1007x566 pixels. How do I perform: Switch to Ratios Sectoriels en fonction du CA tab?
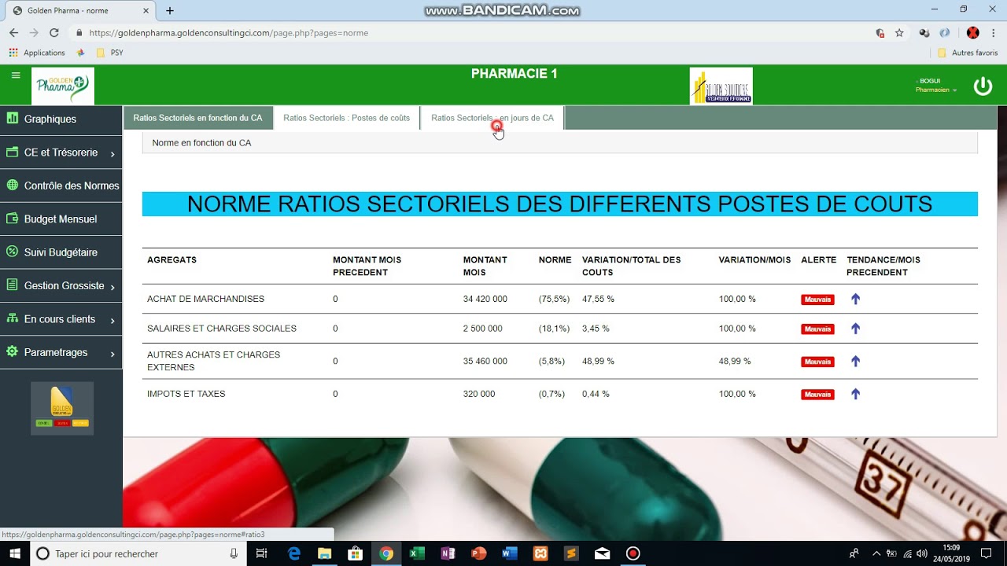(x=197, y=118)
